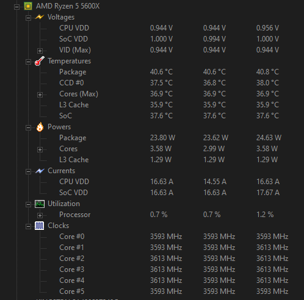
Task: Click the 23.62 W Package min value
Action: click(215, 138)
